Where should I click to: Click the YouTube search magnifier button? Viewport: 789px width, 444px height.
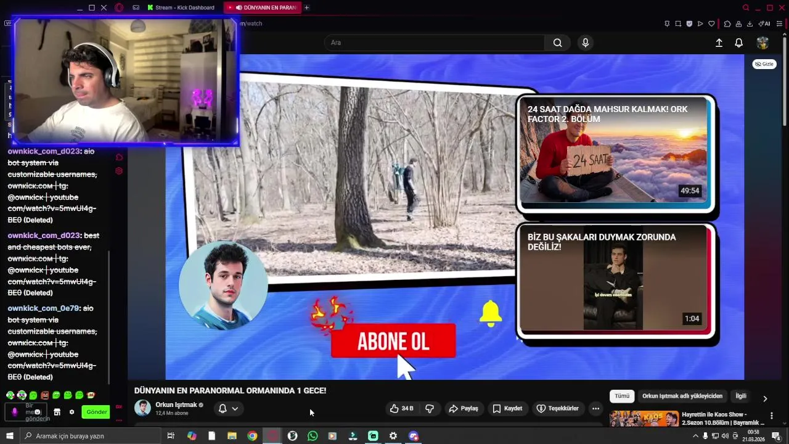click(557, 43)
